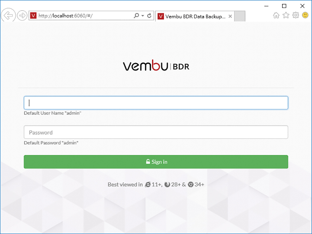Select the Vembu BDR Data Backup tab
Image resolution: width=312 pixels, height=234 pixels.
coord(194,16)
